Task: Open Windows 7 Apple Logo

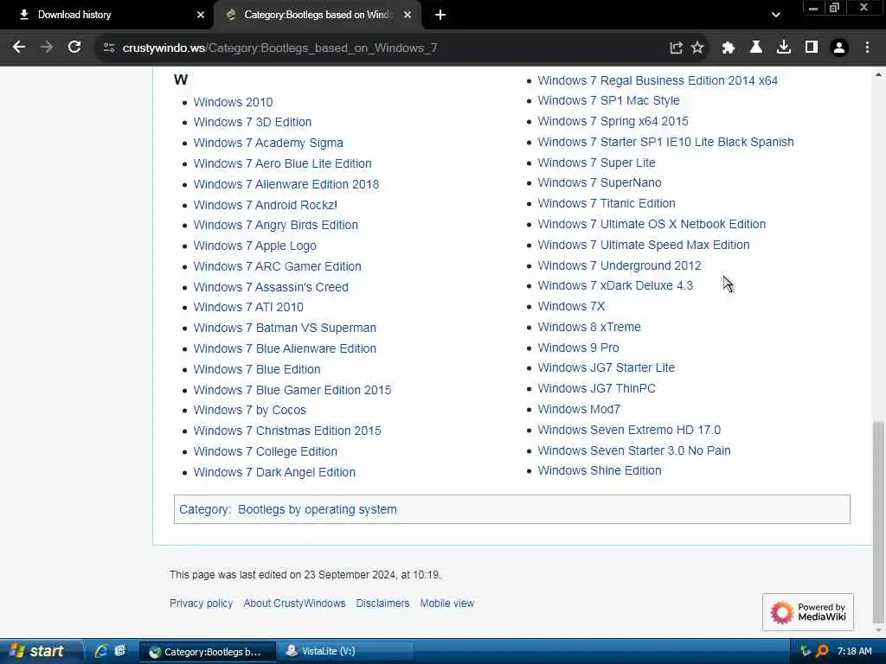Action: click(x=254, y=246)
